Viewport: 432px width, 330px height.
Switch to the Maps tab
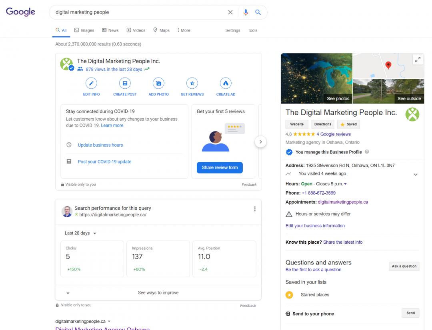tap(162, 30)
